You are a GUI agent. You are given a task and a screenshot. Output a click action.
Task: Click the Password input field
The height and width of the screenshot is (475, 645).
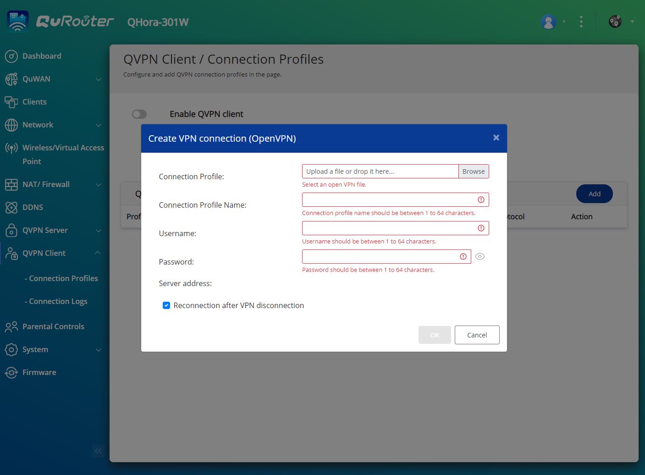(x=386, y=257)
